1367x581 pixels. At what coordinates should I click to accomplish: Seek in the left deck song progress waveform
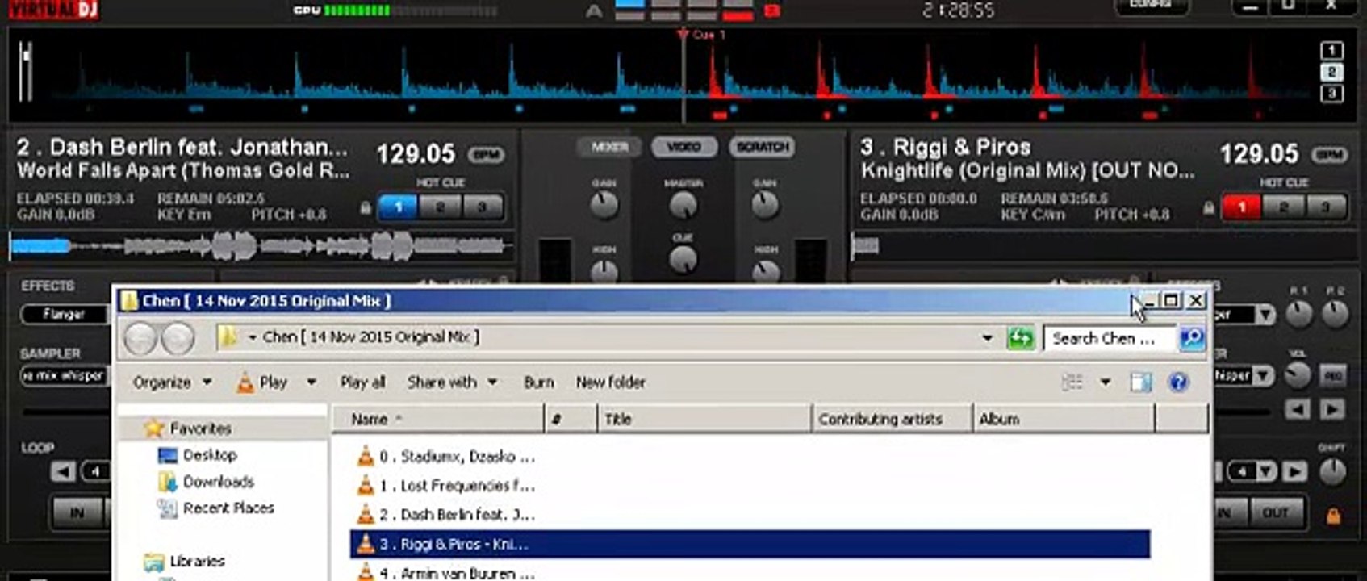[x=261, y=245]
